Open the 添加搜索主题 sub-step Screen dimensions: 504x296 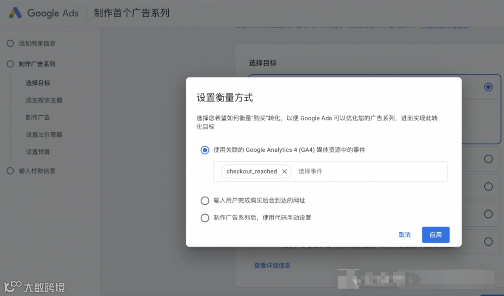point(44,100)
